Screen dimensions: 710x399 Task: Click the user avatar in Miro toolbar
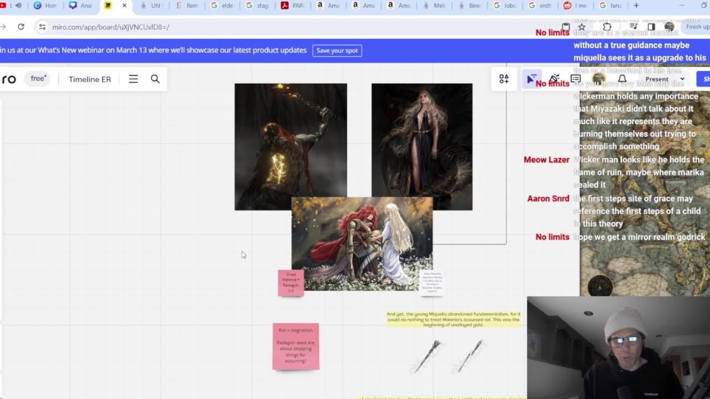point(598,79)
